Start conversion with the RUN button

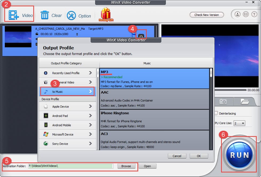click(239, 155)
